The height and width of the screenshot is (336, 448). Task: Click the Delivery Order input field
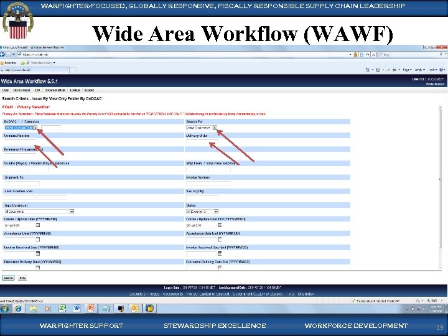pyautogui.click(x=202, y=142)
